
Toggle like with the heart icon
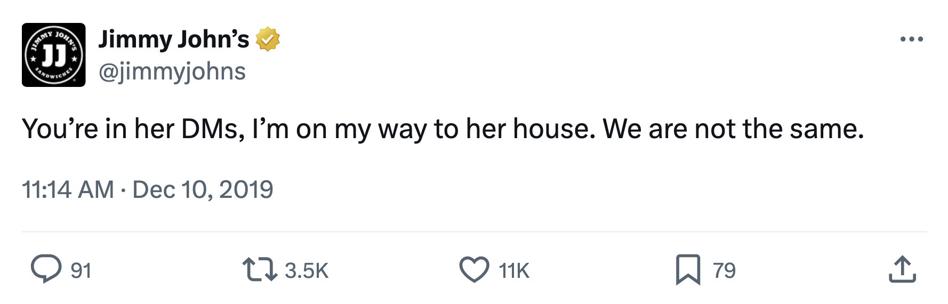pyautogui.click(x=474, y=269)
